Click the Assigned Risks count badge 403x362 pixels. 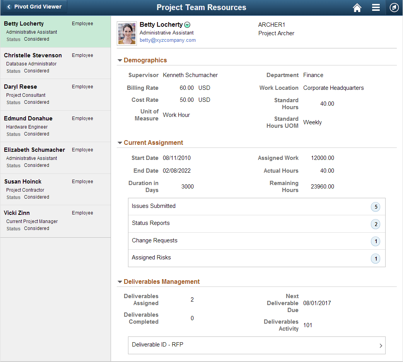pyautogui.click(x=376, y=258)
